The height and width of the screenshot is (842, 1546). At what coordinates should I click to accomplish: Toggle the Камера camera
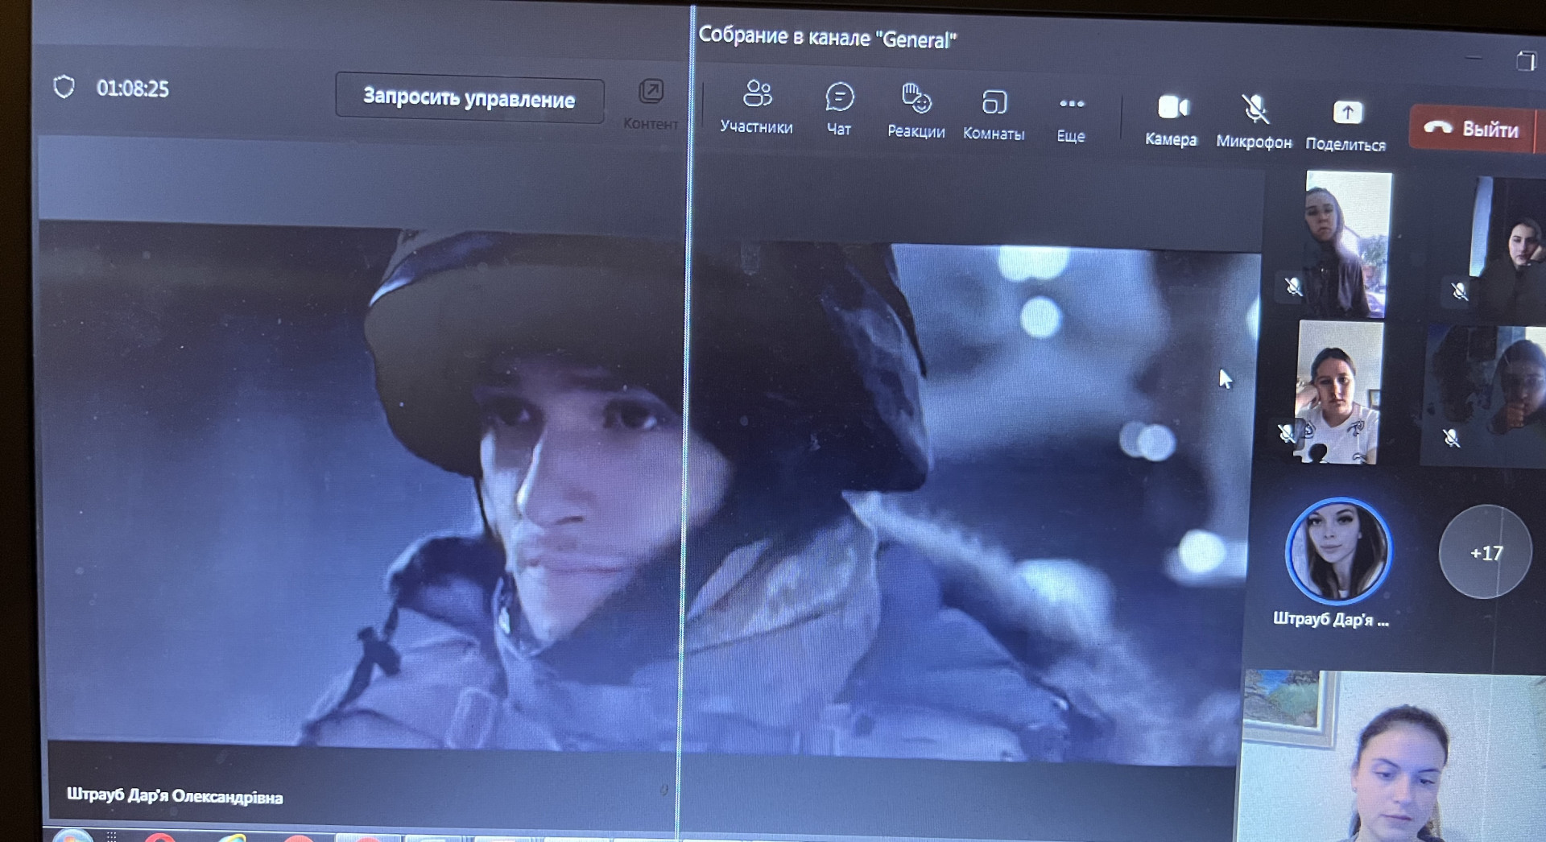coord(1172,121)
